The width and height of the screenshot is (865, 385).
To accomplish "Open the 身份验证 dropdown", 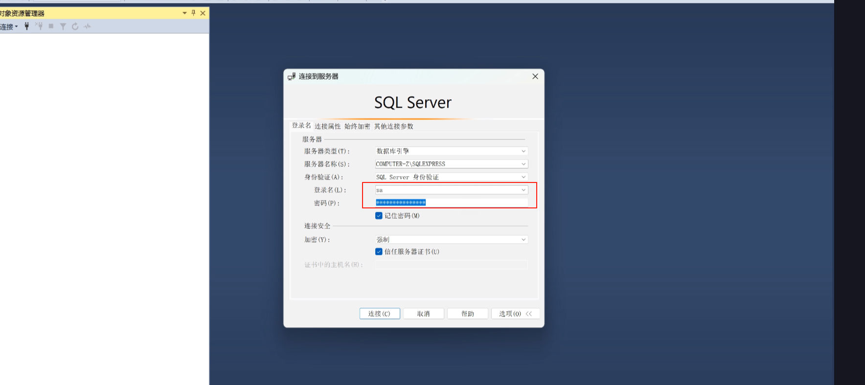I will tap(452, 177).
